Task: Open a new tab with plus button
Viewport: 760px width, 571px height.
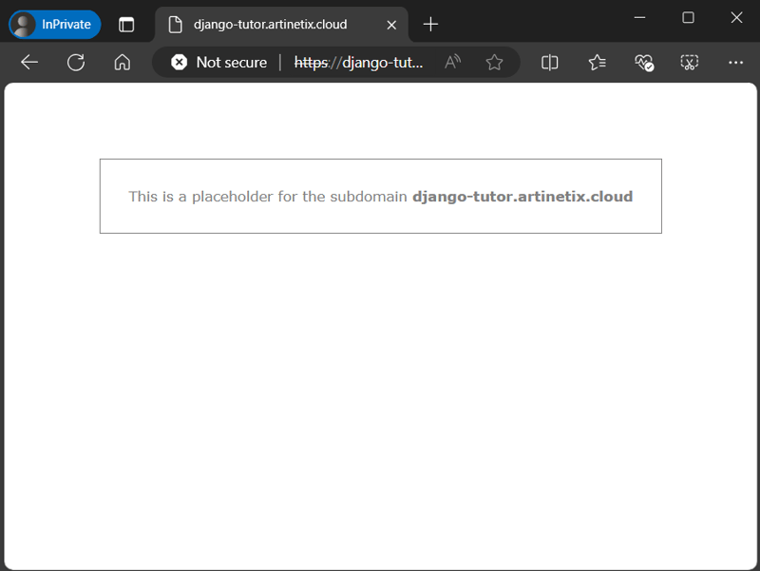Action: (430, 25)
